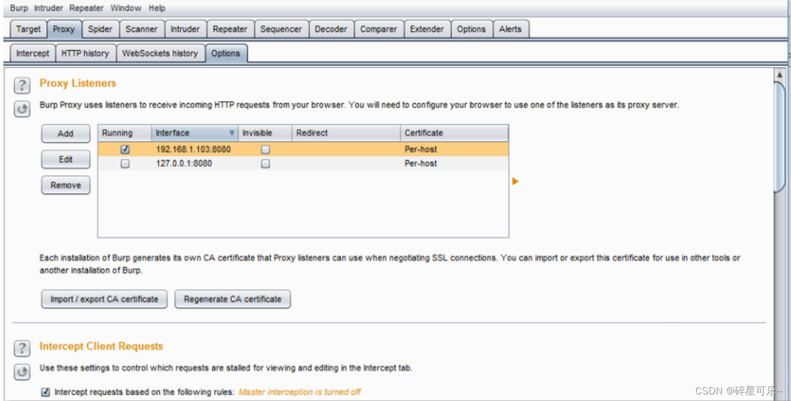Toggle Intercept requests based on rules checkbox
The width and height of the screenshot is (791, 401).
coord(45,392)
